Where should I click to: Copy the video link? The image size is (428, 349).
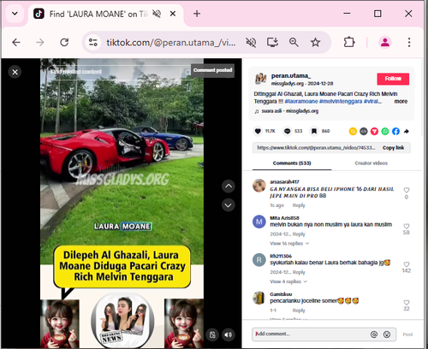(393, 148)
